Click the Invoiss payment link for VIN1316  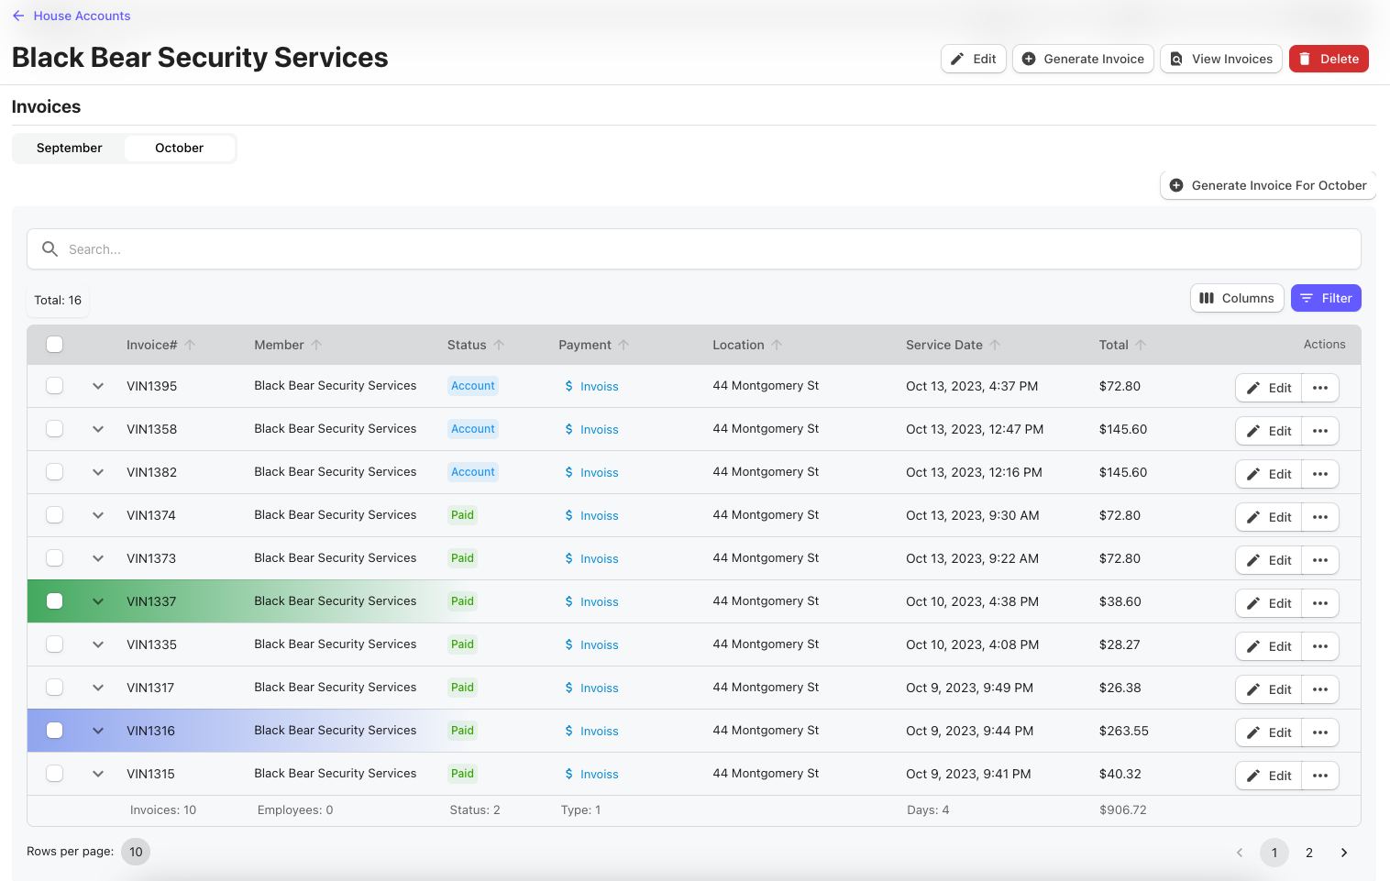599,731
